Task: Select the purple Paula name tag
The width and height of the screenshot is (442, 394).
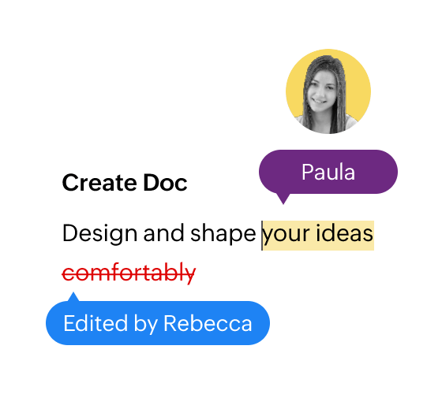Action: [328, 172]
